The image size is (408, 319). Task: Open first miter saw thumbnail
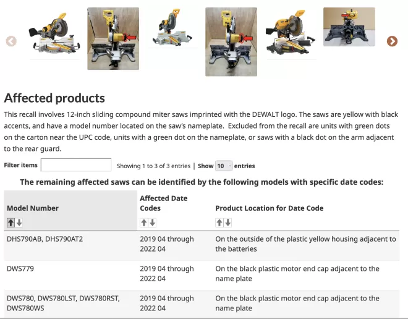point(54,35)
